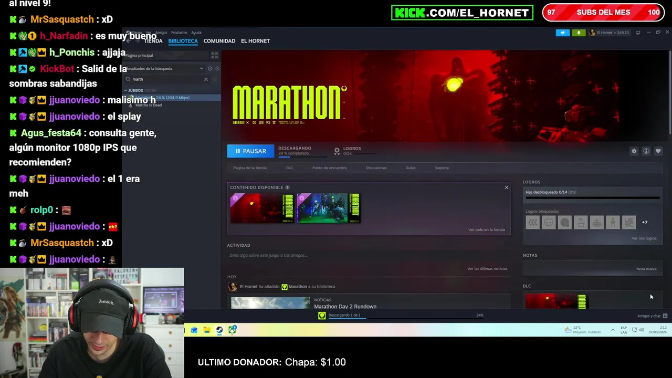Open the Ayuda menu
The image size is (672, 378).
click(196, 33)
